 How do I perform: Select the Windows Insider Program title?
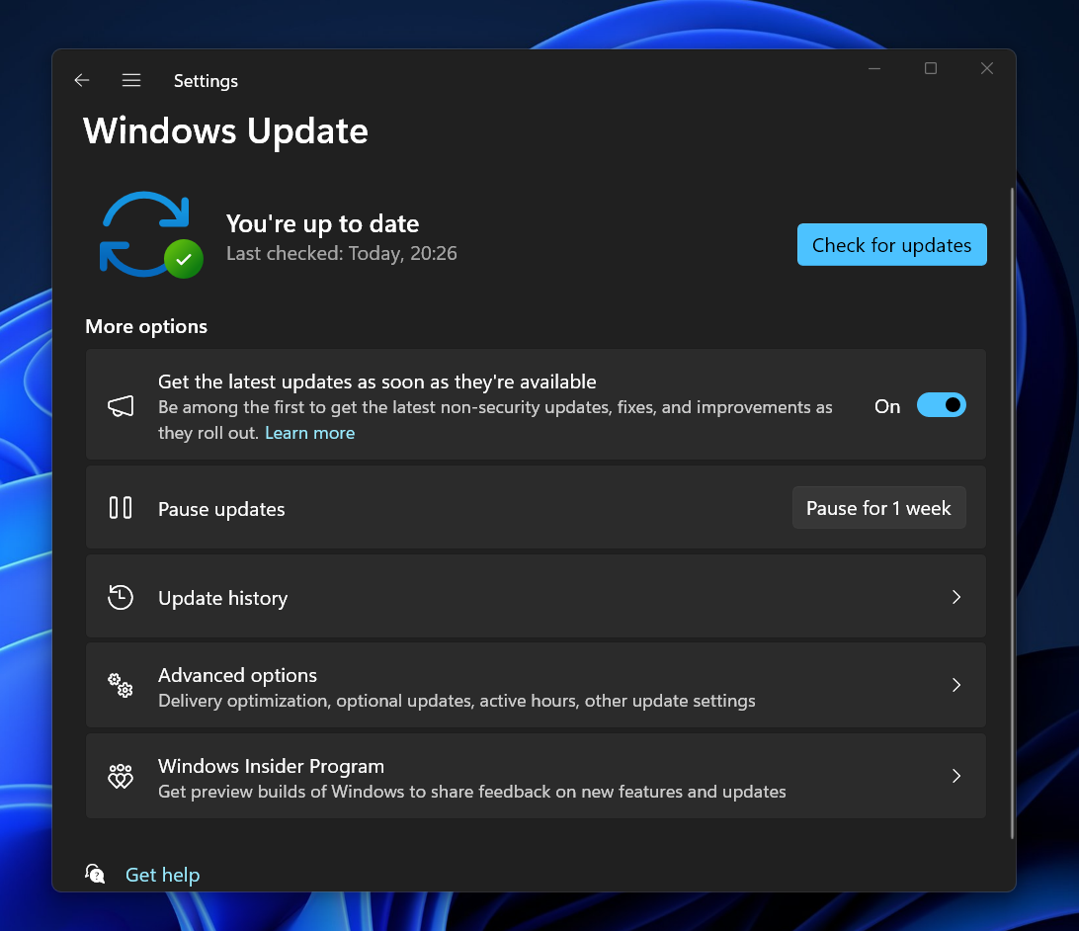point(271,766)
